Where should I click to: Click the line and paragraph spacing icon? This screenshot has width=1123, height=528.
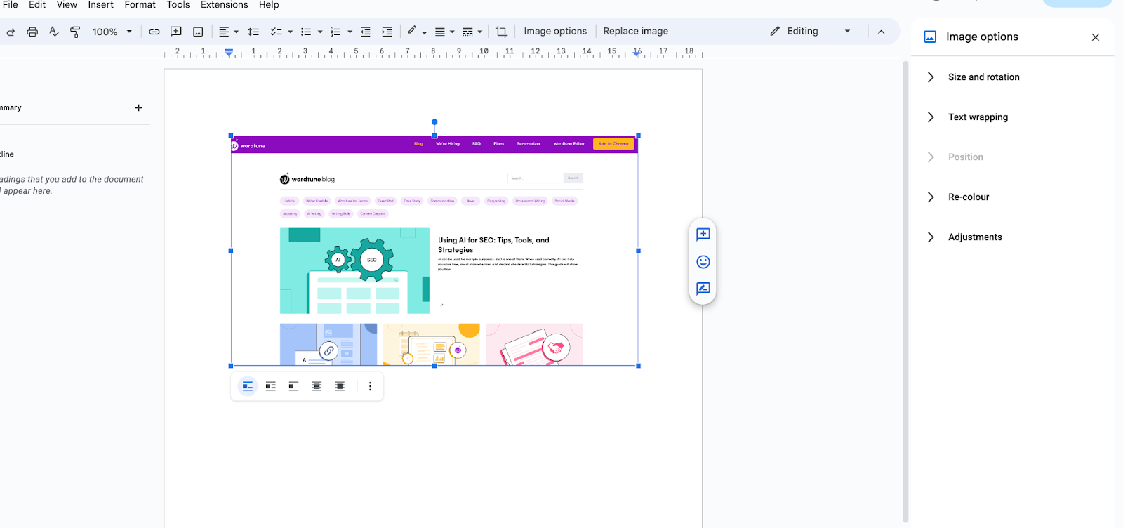click(253, 32)
